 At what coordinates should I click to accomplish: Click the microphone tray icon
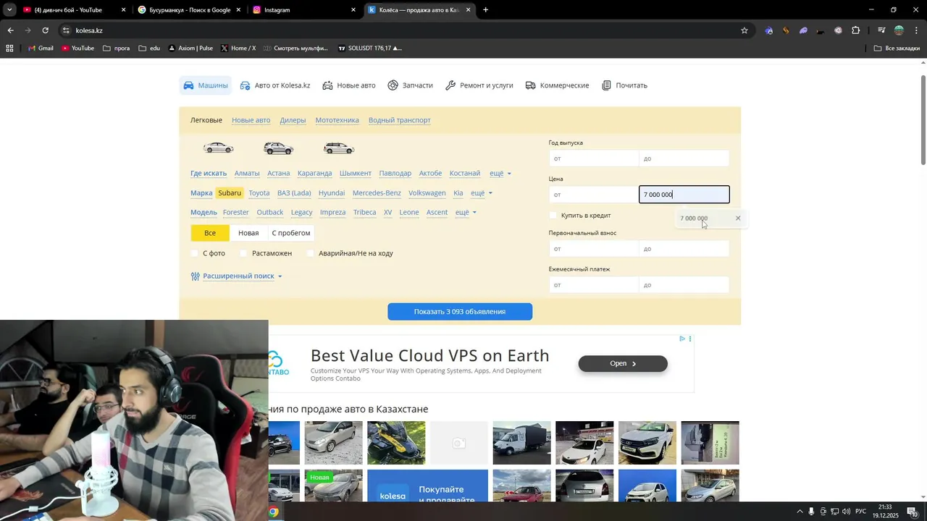[x=811, y=512]
